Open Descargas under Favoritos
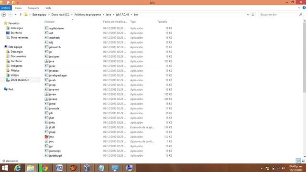 tap(17, 28)
